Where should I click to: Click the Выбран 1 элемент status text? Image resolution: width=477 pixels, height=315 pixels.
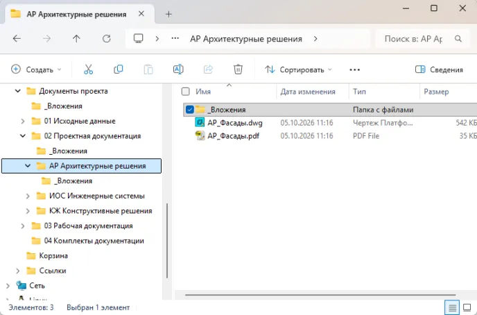tap(98, 307)
